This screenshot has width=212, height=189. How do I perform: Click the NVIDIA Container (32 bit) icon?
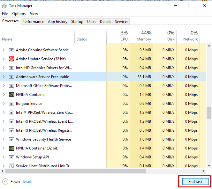[x=11, y=148]
